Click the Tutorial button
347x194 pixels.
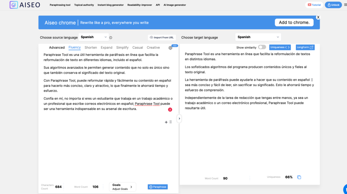[x=314, y=5]
